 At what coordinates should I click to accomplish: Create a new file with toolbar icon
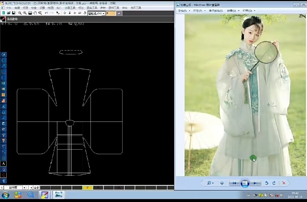coord(3,13)
